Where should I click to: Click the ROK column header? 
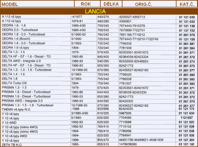(x=86, y=4)
